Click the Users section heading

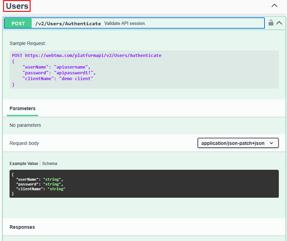pyautogui.click(x=17, y=6)
